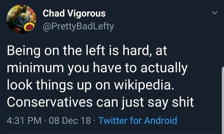This screenshot has width=224, height=134.
Task: Click the word Twitter in the source label
Action: pos(113,120)
